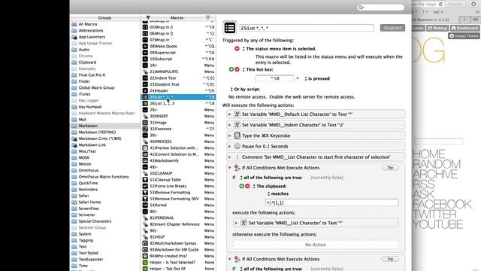Viewport: 481px width, 271px height.
Task: Click the large list macro icon beside name
Action: [230, 28]
